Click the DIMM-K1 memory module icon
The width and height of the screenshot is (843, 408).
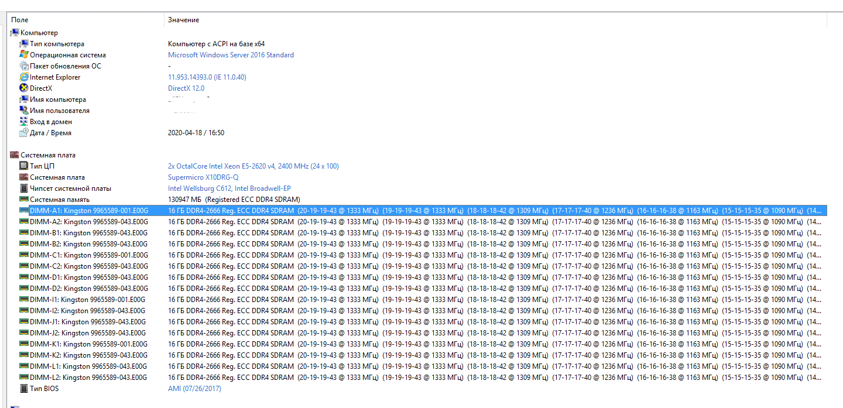[x=24, y=344]
